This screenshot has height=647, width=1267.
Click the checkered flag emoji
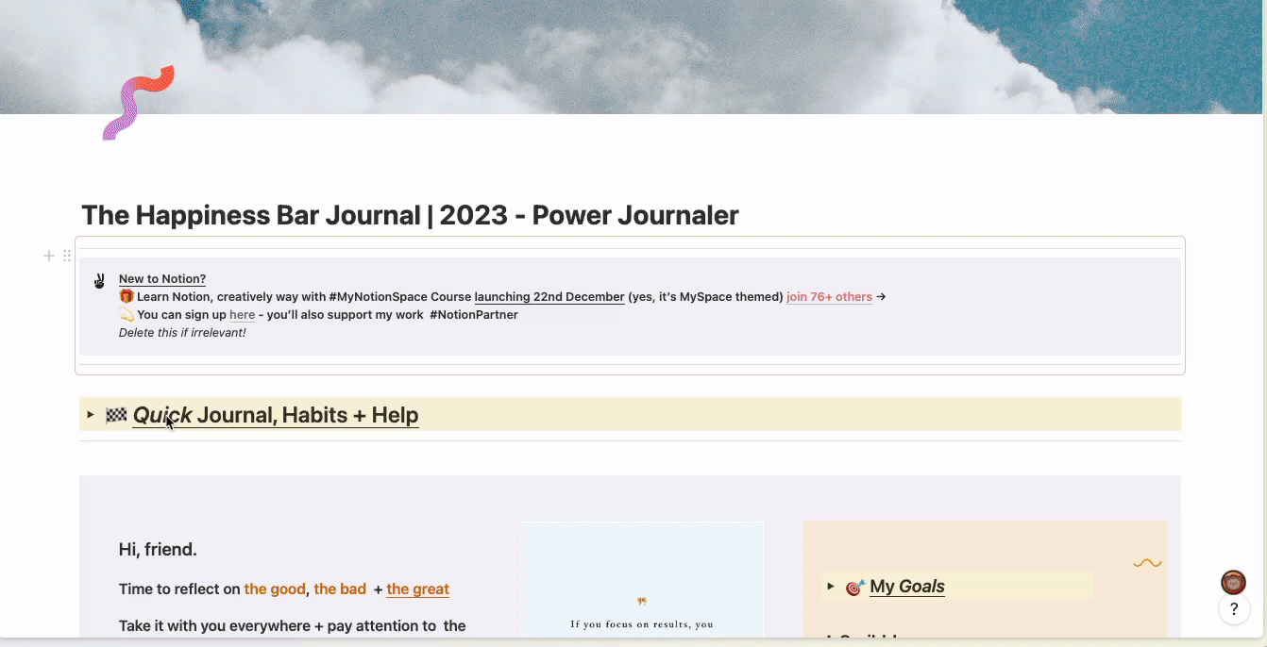pyautogui.click(x=116, y=415)
